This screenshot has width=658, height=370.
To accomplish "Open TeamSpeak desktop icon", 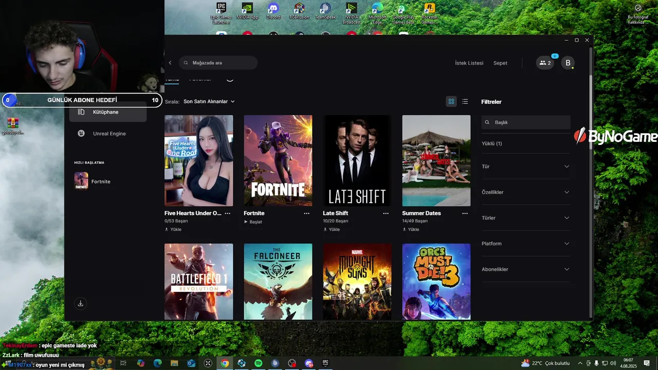I will [x=325, y=11].
